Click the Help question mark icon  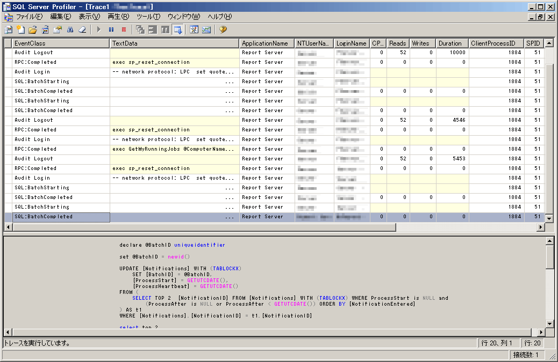(223, 30)
